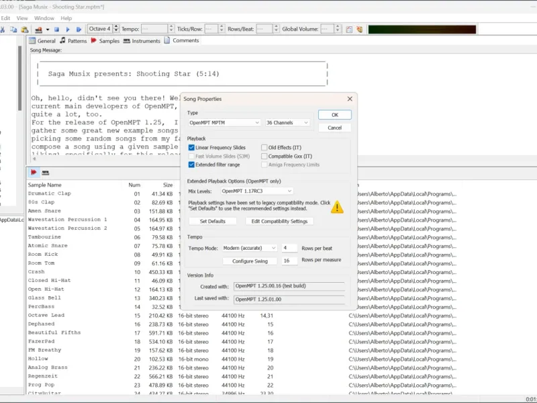This screenshot has width=537, height=403.
Task: Click the Global Volume spinner arrows
Action: pyautogui.click(x=338, y=29)
